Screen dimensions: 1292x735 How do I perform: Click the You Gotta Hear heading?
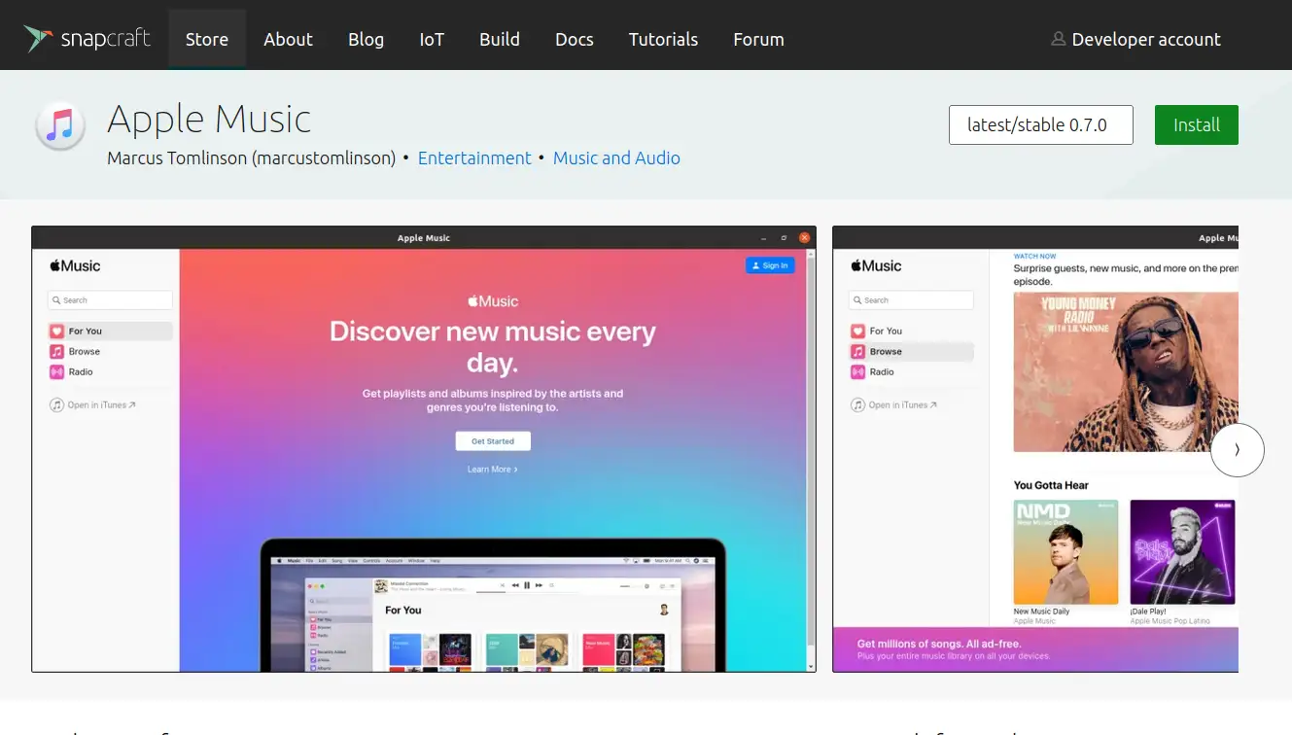[x=1051, y=485]
